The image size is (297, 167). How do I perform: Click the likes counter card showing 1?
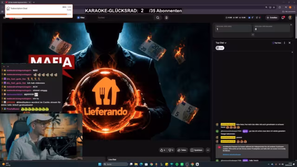point(233,28)
